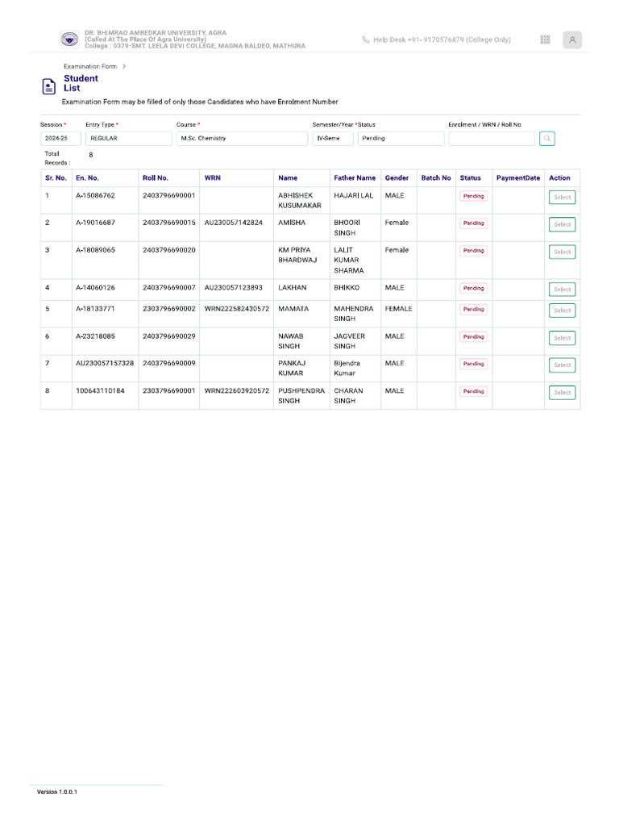Image resolution: width=619 pixels, height=826 pixels.
Task: Open the Course M.Sc. Chemistry dropdown
Action: coord(242,138)
